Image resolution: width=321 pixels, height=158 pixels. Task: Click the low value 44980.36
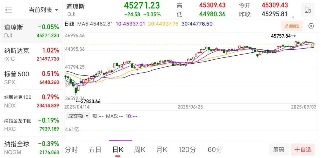pos(213,14)
